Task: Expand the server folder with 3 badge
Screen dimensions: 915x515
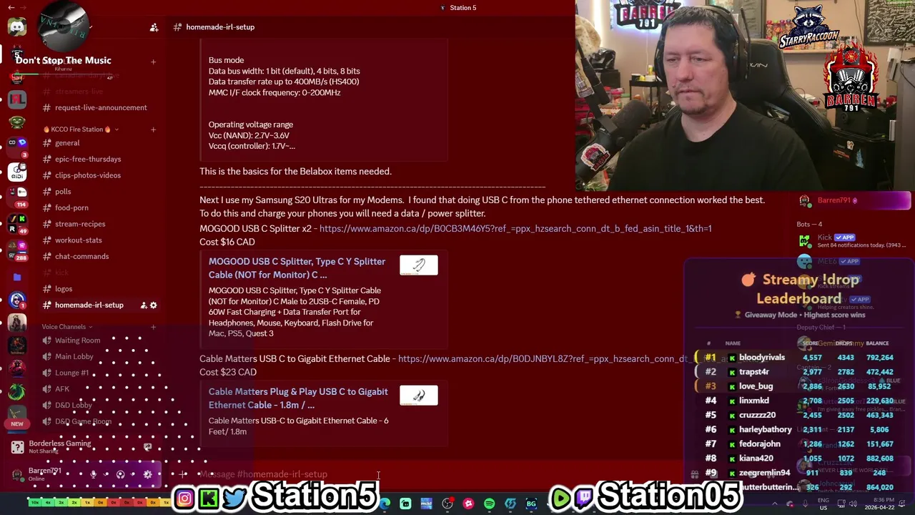Action: pos(17,147)
